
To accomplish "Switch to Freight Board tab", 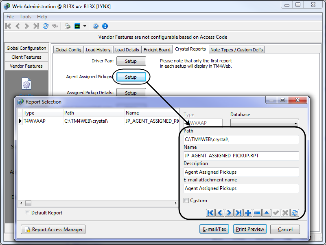I will 157,50.
